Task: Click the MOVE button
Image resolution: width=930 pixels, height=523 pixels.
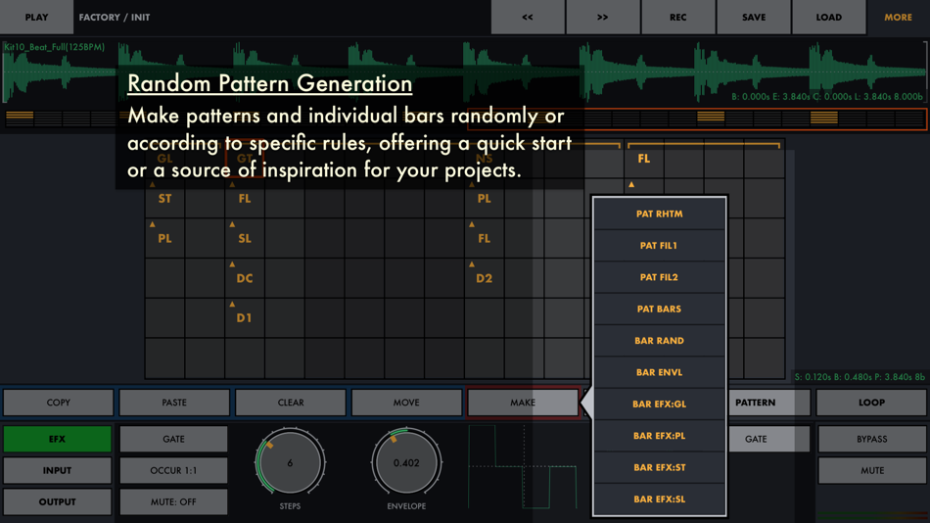Action: (x=406, y=403)
